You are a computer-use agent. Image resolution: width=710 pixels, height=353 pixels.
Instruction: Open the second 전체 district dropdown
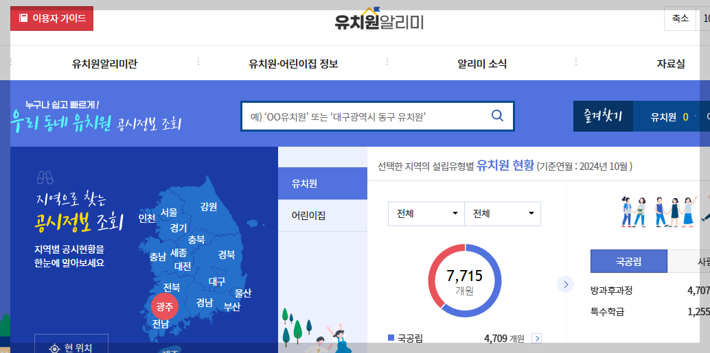[x=503, y=213]
